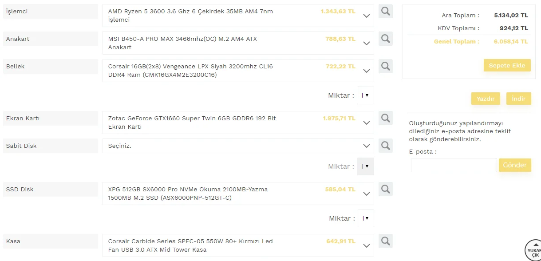Open the magnifier icon for the Bellek row
The image size is (541, 261).
(386, 67)
